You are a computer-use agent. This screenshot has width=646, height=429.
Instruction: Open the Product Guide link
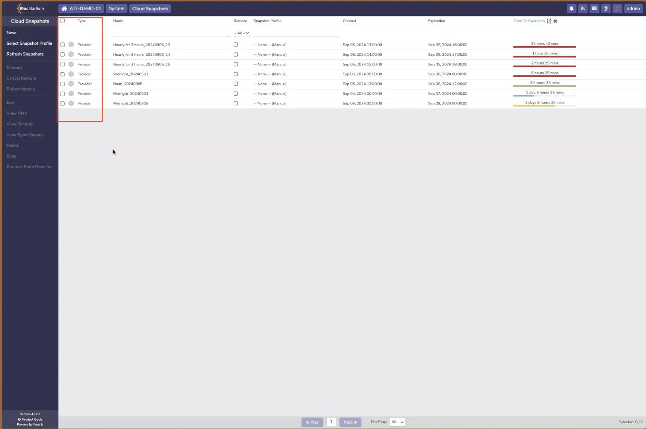coord(30,419)
